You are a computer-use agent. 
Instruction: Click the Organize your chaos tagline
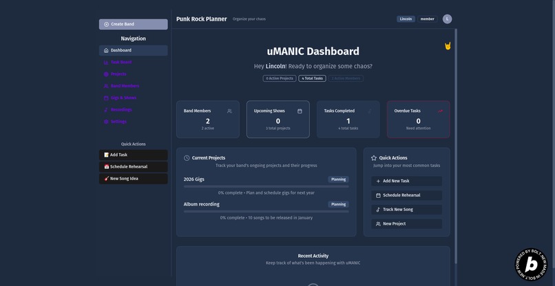[x=249, y=19]
